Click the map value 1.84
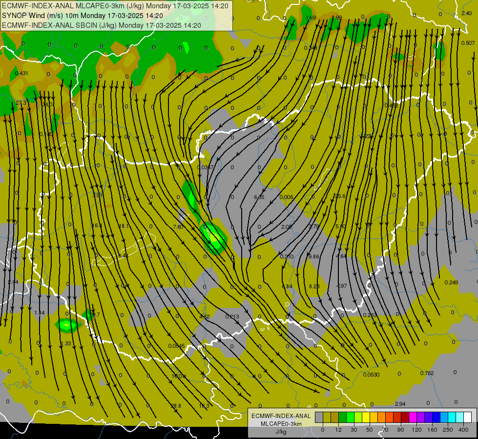Image resolution: width=478 pixels, height=439 pixels. (40, 313)
